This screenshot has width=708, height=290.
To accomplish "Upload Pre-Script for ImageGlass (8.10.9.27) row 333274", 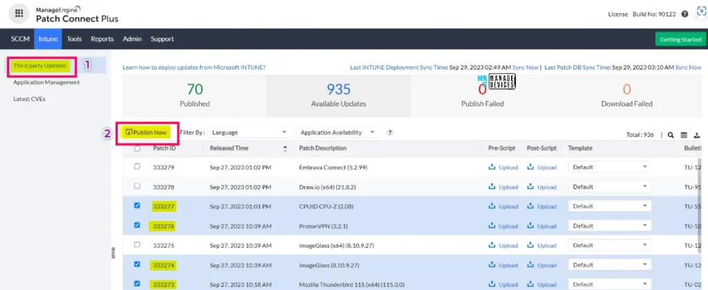I will pos(503,265).
